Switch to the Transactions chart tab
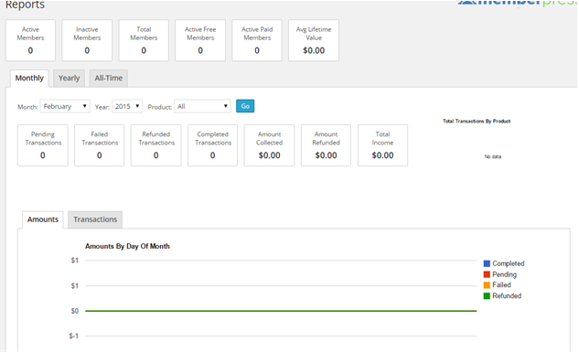The image size is (579, 352). pyautogui.click(x=95, y=219)
